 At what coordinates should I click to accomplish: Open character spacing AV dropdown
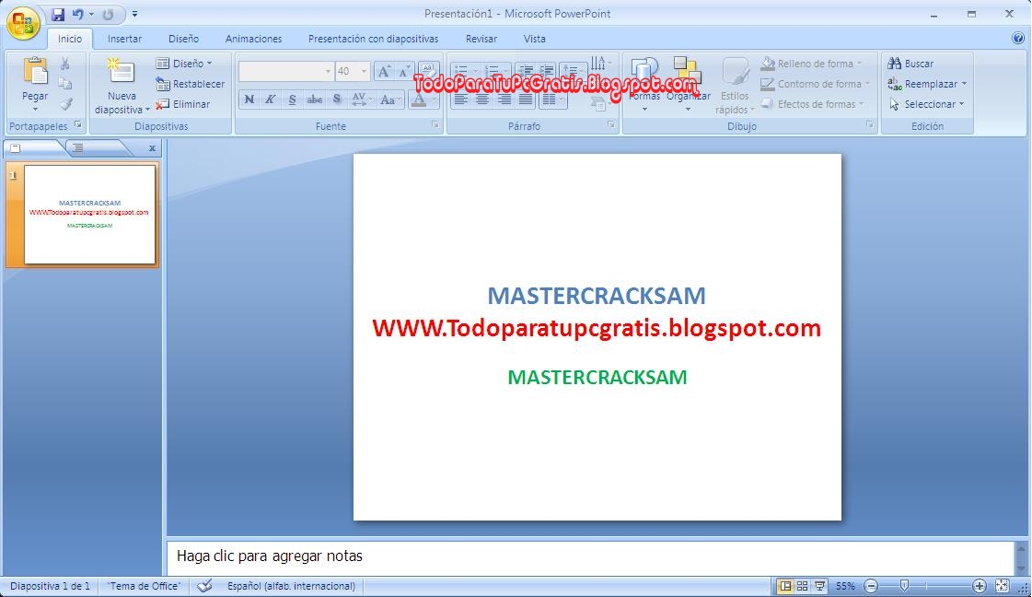coord(361,99)
